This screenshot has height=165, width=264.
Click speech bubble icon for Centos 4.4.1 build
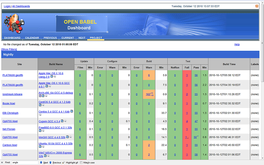tap(40, 115)
